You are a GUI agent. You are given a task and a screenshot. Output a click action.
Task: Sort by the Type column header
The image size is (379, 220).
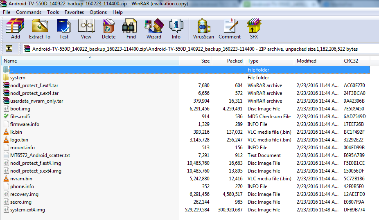pos(269,61)
